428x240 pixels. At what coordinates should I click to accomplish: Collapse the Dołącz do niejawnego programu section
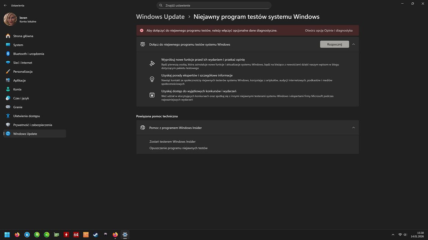(x=353, y=44)
